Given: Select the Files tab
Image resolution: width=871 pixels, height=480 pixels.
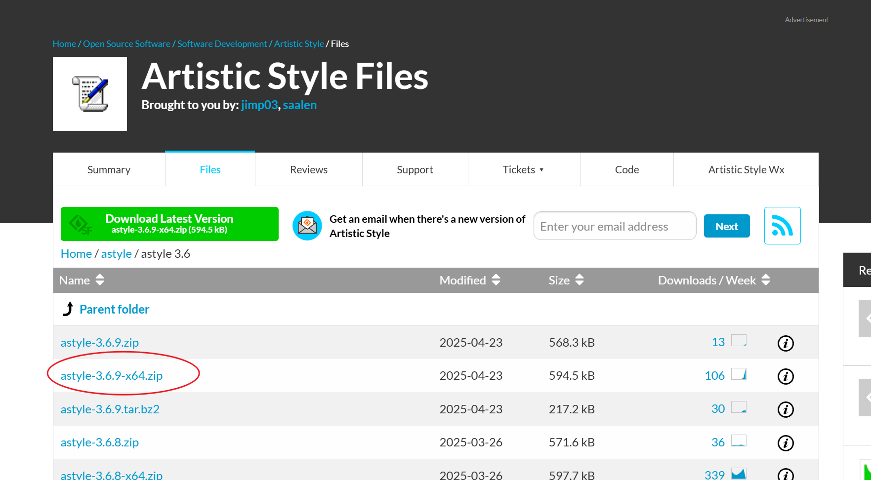Looking at the screenshot, I should tap(210, 169).
